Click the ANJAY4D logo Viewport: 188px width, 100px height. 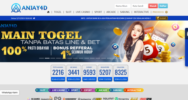click(29, 8)
